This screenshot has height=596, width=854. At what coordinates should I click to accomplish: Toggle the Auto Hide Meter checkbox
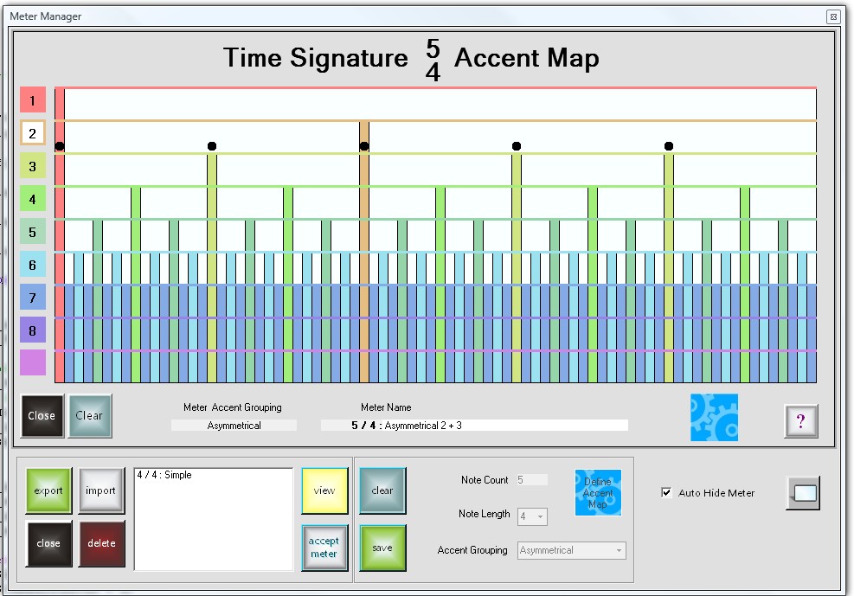[x=666, y=493]
